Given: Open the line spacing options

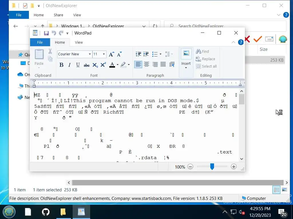Looking at the screenshot, I should click(x=169, y=54).
